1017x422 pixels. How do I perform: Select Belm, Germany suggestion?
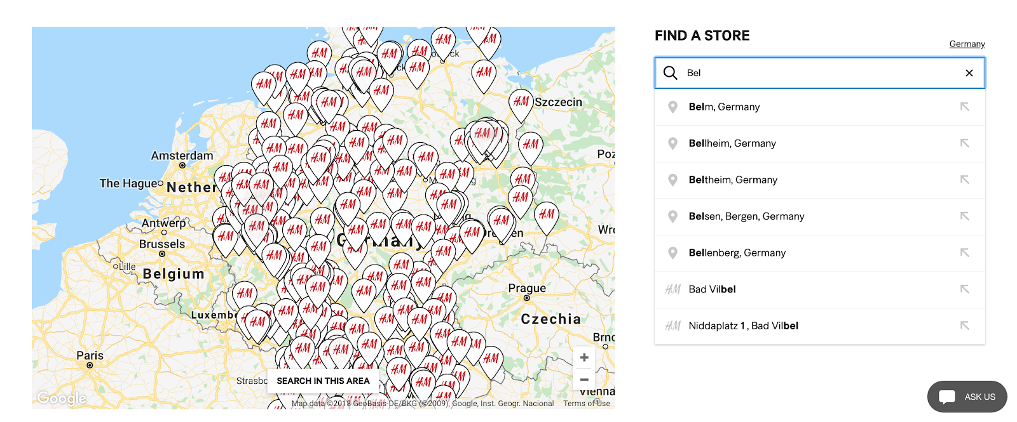tap(820, 107)
